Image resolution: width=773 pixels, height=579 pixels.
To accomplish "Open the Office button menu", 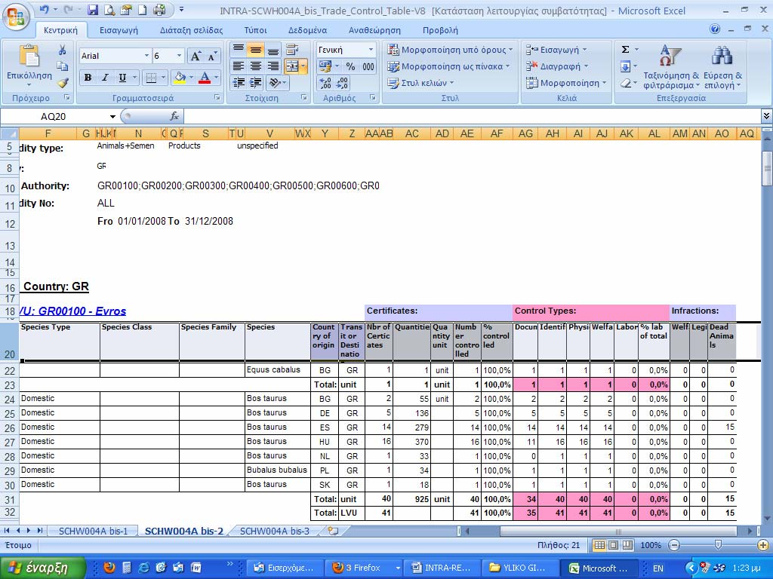I will click(16, 17).
